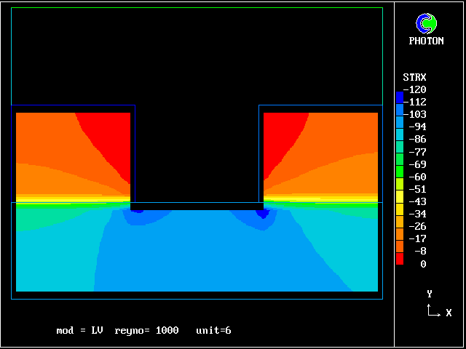Image resolution: width=466 pixels, height=349 pixels.
Task: Click the dark blue swatch at top of legend
Action: [399, 96]
